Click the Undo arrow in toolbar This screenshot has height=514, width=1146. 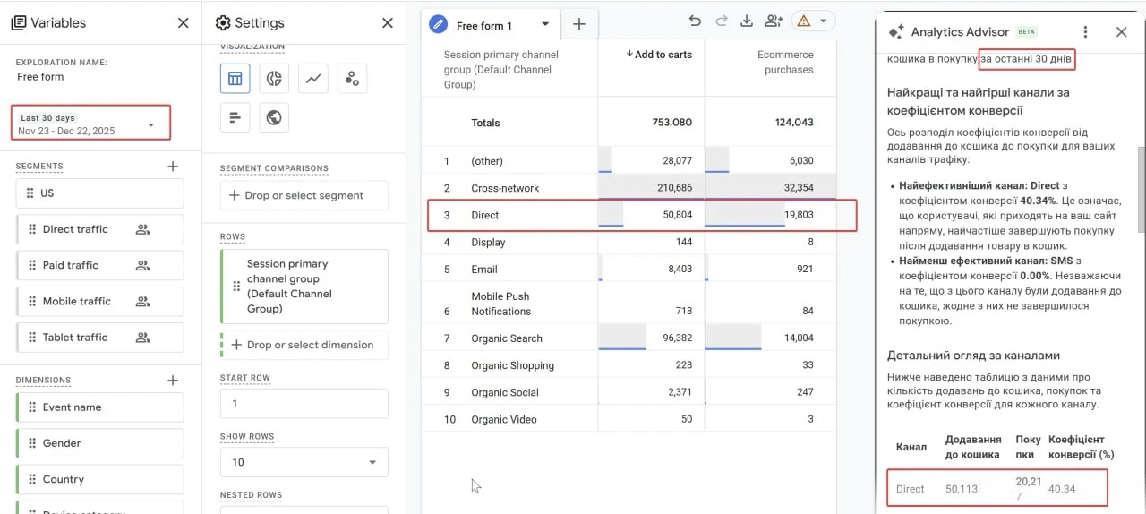tap(695, 21)
